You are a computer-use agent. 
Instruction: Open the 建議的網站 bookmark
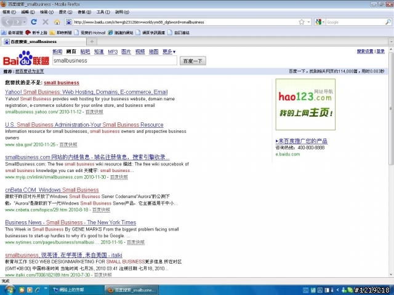121,33
